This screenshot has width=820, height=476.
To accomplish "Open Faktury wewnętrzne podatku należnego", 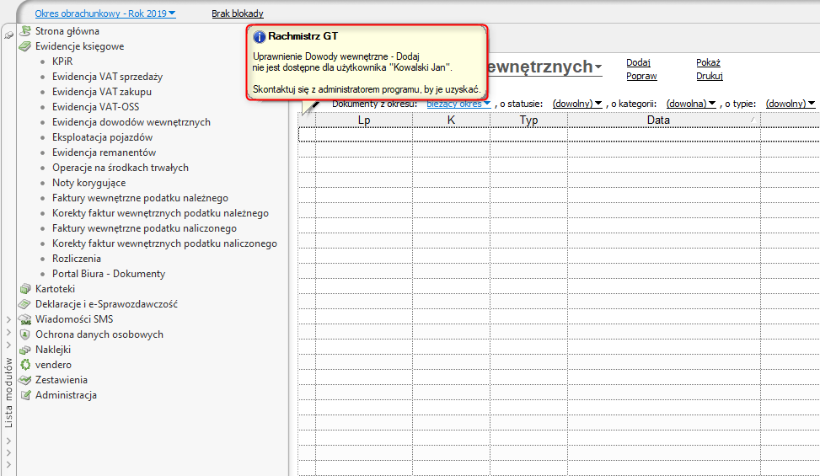I will tap(140, 197).
